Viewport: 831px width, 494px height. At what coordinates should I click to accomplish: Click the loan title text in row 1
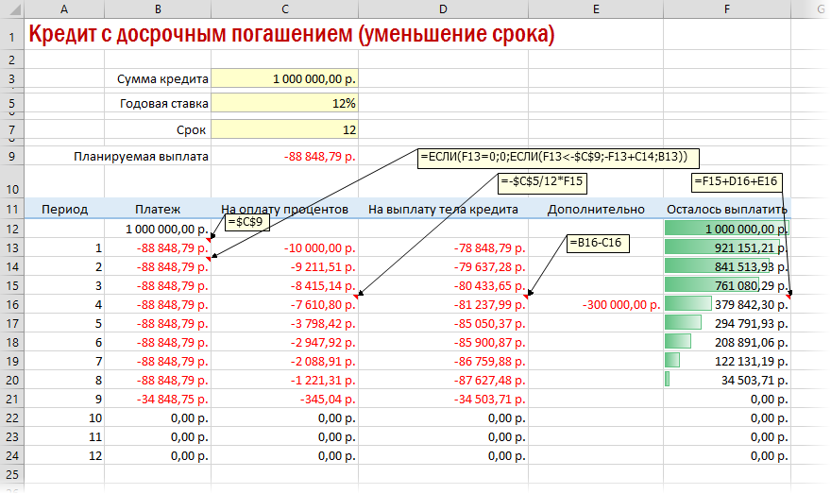(291, 36)
